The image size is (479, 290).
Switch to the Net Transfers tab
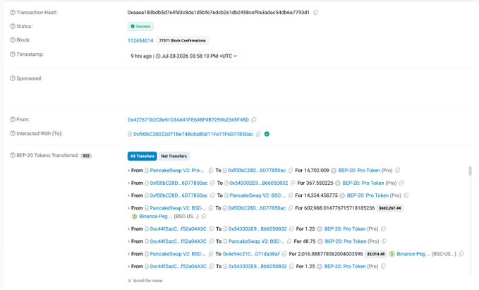click(x=174, y=156)
